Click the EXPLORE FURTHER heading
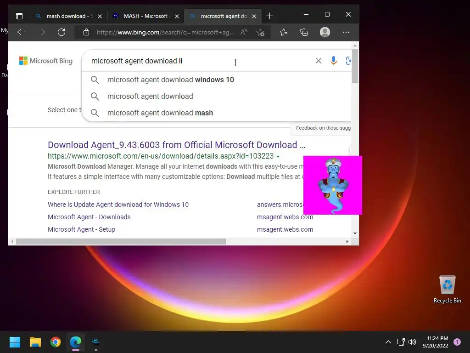Image resolution: width=470 pixels, height=353 pixels. click(74, 192)
